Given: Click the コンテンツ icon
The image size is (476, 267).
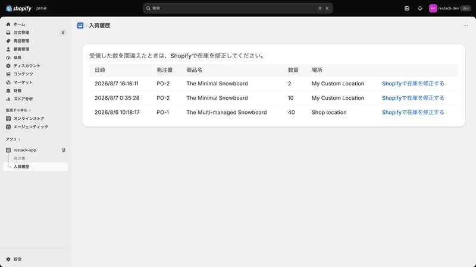Looking at the screenshot, I should [x=8, y=74].
